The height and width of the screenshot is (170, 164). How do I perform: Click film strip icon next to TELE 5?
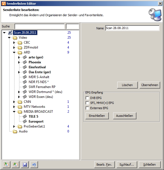pyautogui.click(x=25, y=116)
